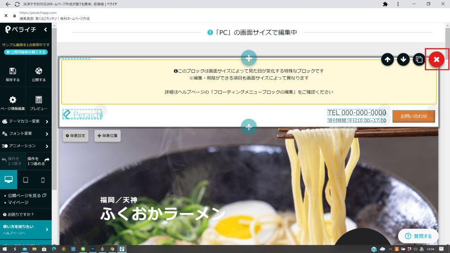The width and height of the screenshot is (450, 253).
Task: Go back with the browser back arrow
Action: pos(8,4)
